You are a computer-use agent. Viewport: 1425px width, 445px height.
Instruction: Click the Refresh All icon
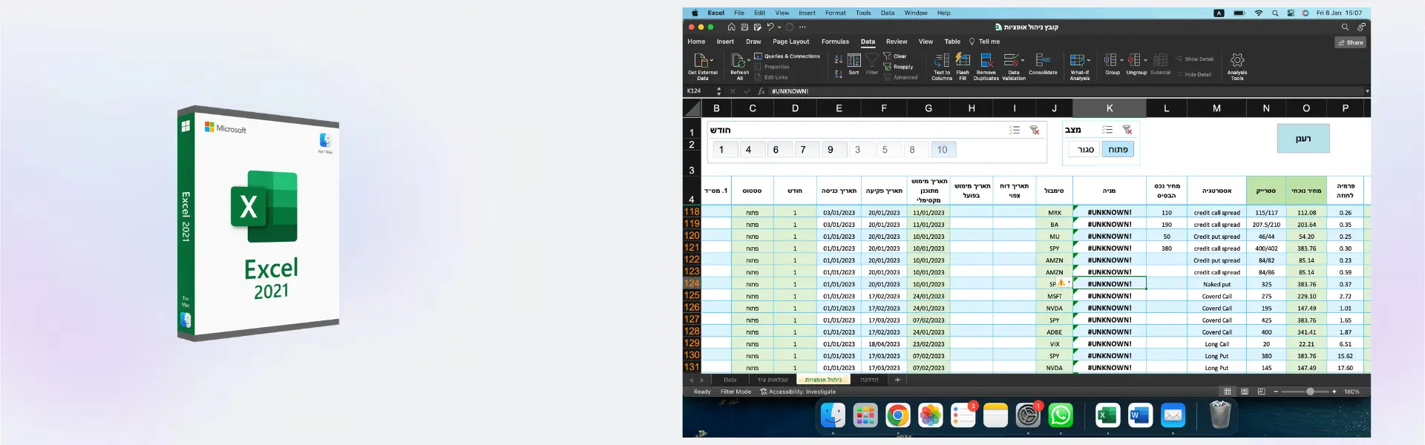[x=738, y=61]
